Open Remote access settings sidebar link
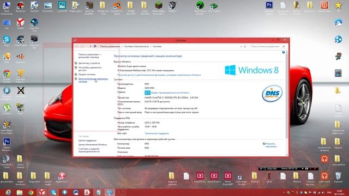This screenshot has width=349, height=196. point(89,69)
